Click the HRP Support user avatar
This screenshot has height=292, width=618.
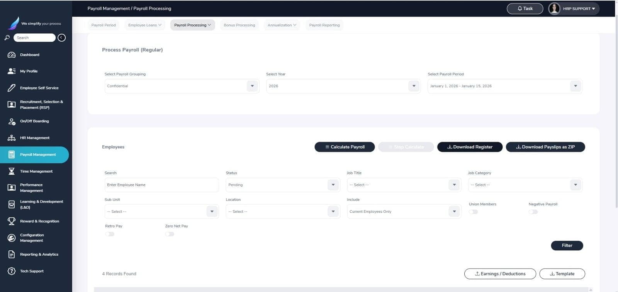554,8
